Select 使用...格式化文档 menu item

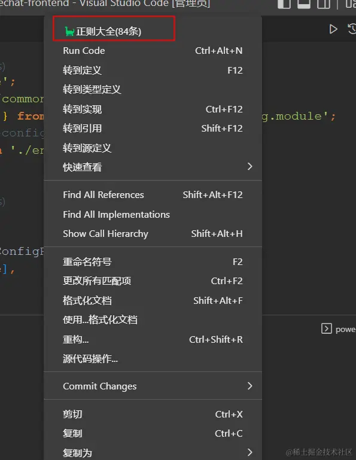pos(153,319)
